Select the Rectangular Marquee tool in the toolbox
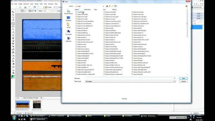The image size is (215, 121). [x=13, y=24]
